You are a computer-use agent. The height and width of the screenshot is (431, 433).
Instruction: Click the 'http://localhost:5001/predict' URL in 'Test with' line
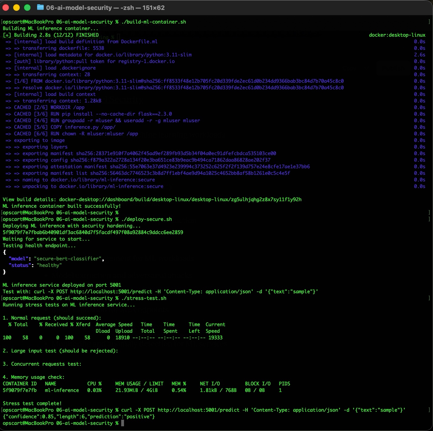click(111, 291)
